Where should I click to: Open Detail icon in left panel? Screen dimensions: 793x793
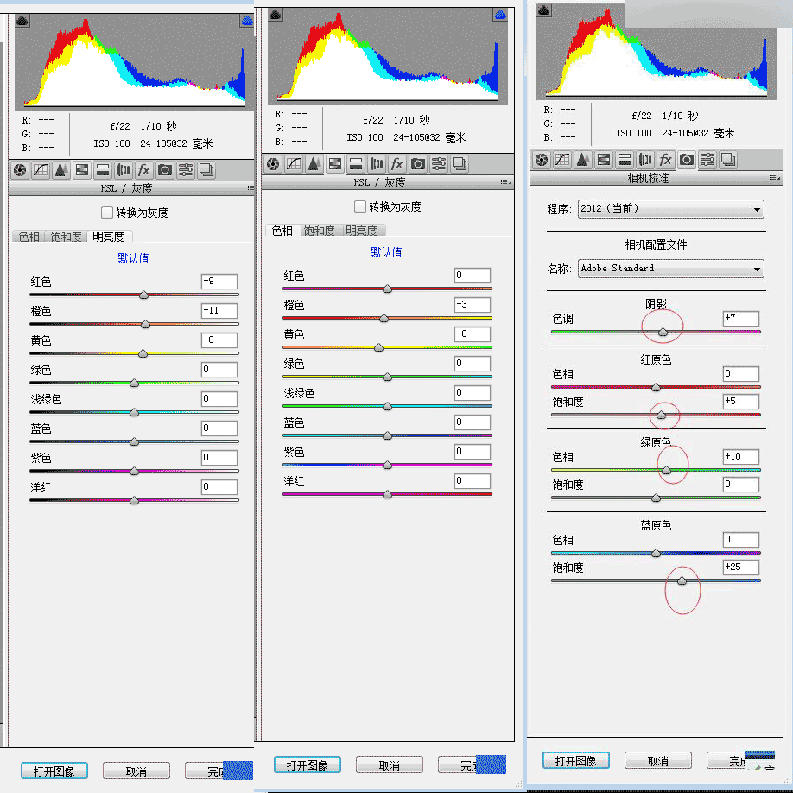tap(61, 170)
